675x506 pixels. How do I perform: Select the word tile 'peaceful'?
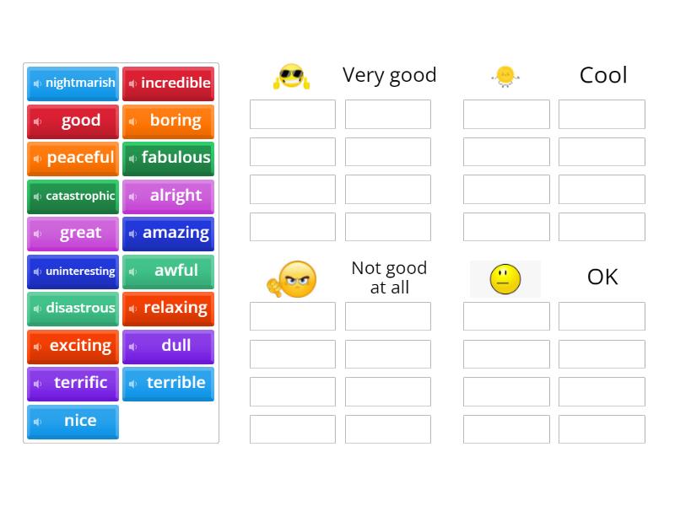click(73, 159)
